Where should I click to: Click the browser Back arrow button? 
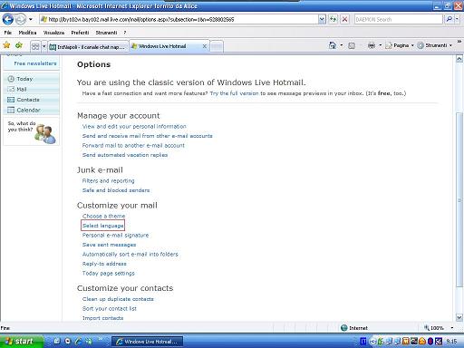coord(8,19)
